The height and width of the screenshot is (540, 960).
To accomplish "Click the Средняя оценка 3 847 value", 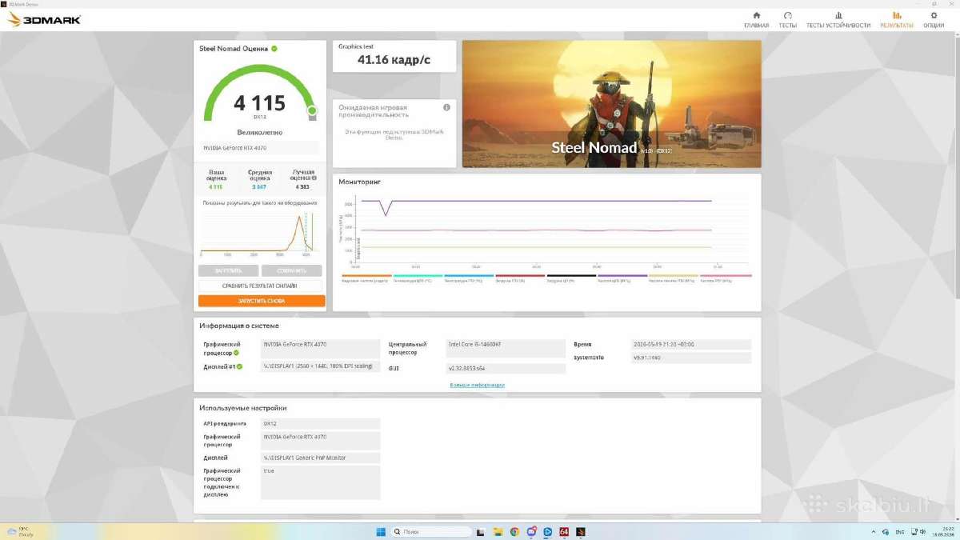I will pyautogui.click(x=259, y=186).
